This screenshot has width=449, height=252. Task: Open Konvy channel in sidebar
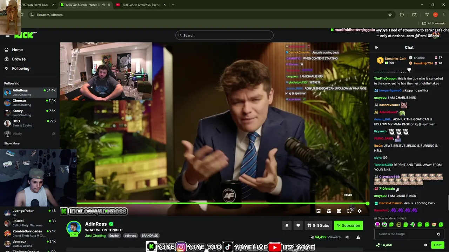pyautogui.click(x=30, y=113)
